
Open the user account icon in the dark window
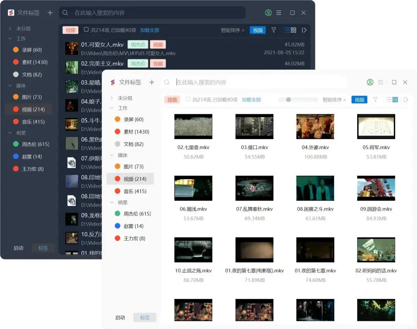click(268, 13)
